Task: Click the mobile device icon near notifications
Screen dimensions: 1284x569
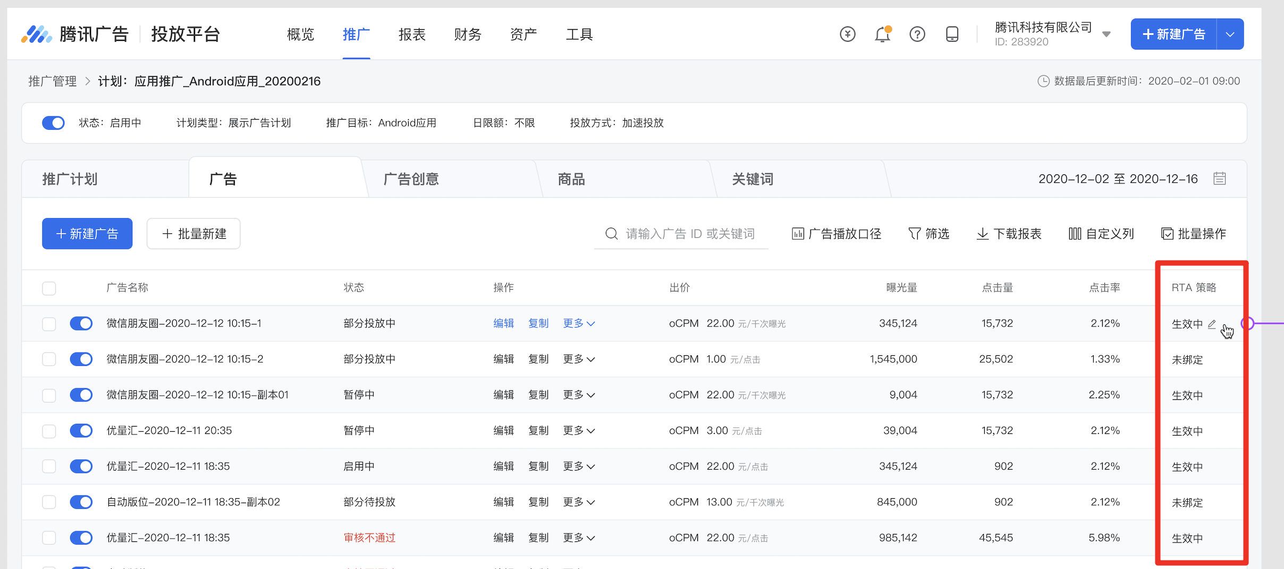Action: (951, 34)
